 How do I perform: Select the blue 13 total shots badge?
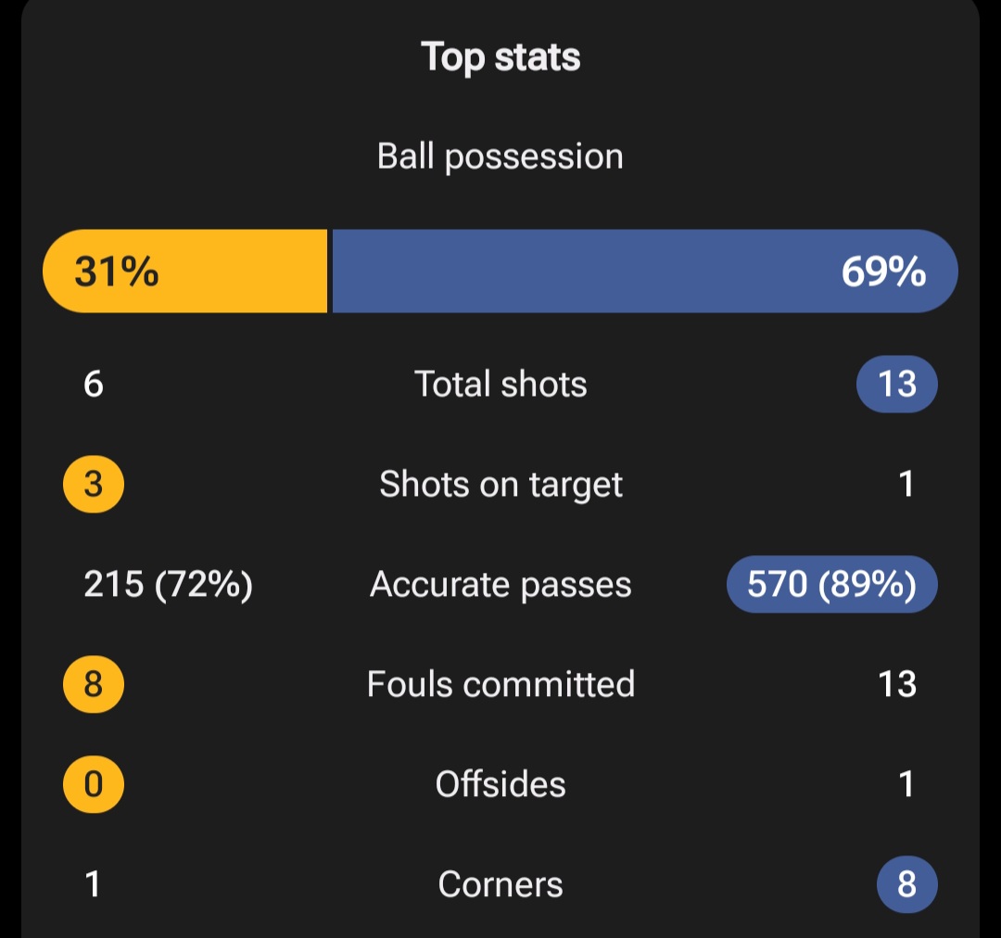(x=897, y=384)
